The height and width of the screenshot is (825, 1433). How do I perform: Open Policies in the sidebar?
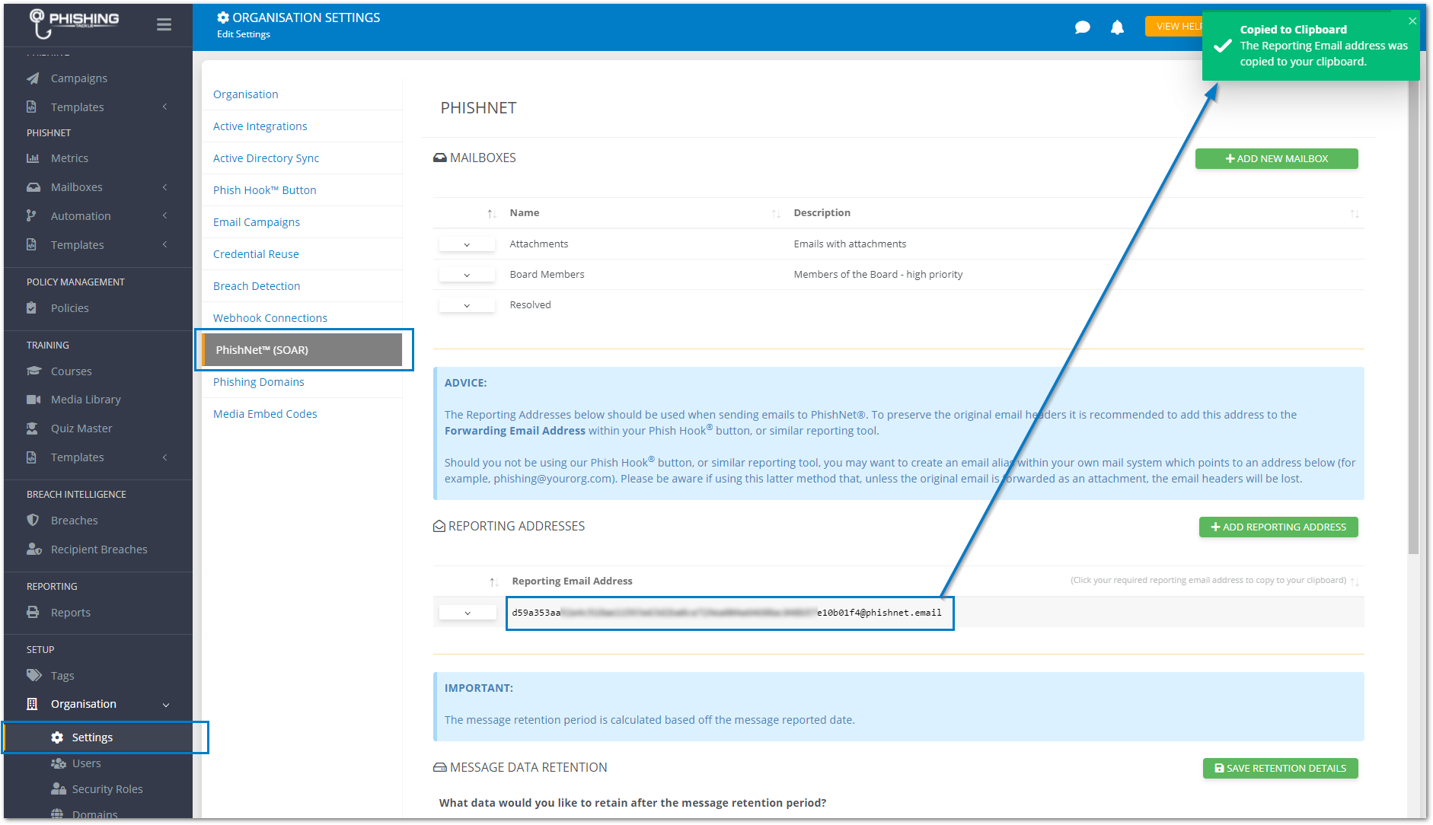tap(70, 308)
